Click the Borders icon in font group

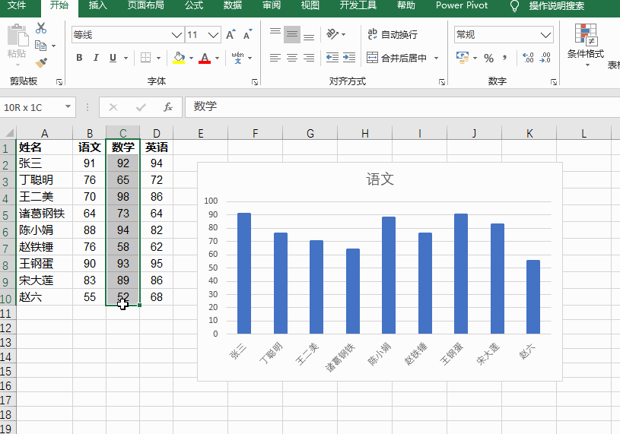145,58
